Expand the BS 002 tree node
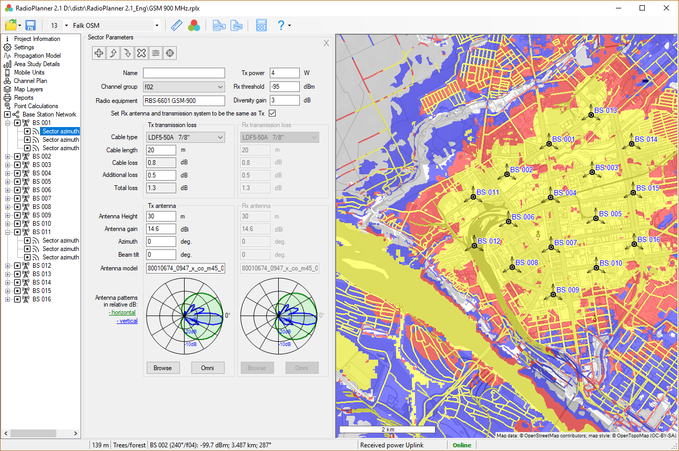The width and height of the screenshot is (679, 451). coord(7,156)
